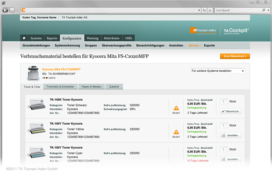Click bestellen button for Toner Yellow
Viewport: 272px width, 173px height.
coord(230,135)
